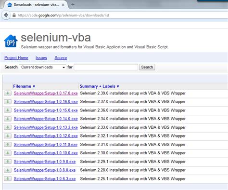Click download arrow icon for SeleniumWrapperSetup-1.0.9.0.exe
The width and height of the screenshot is (228, 190).
point(8,162)
